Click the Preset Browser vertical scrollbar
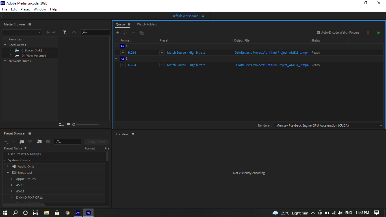 point(107,156)
